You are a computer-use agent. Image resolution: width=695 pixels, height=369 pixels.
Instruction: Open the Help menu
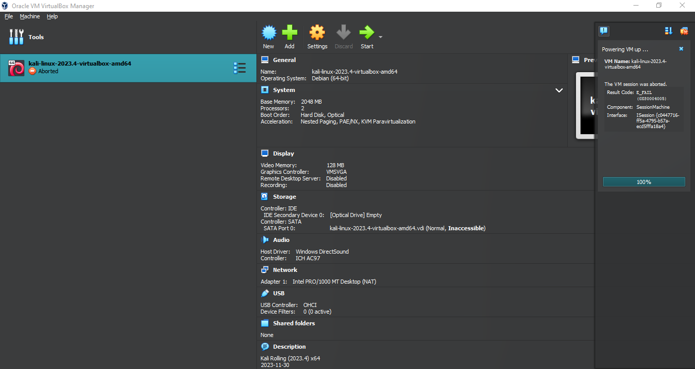point(52,16)
